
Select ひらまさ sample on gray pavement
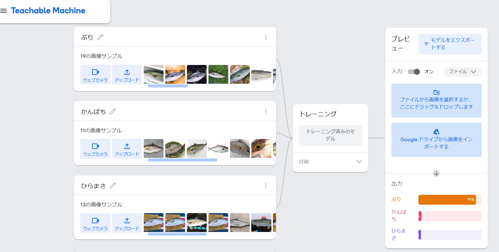(x=240, y=223)
